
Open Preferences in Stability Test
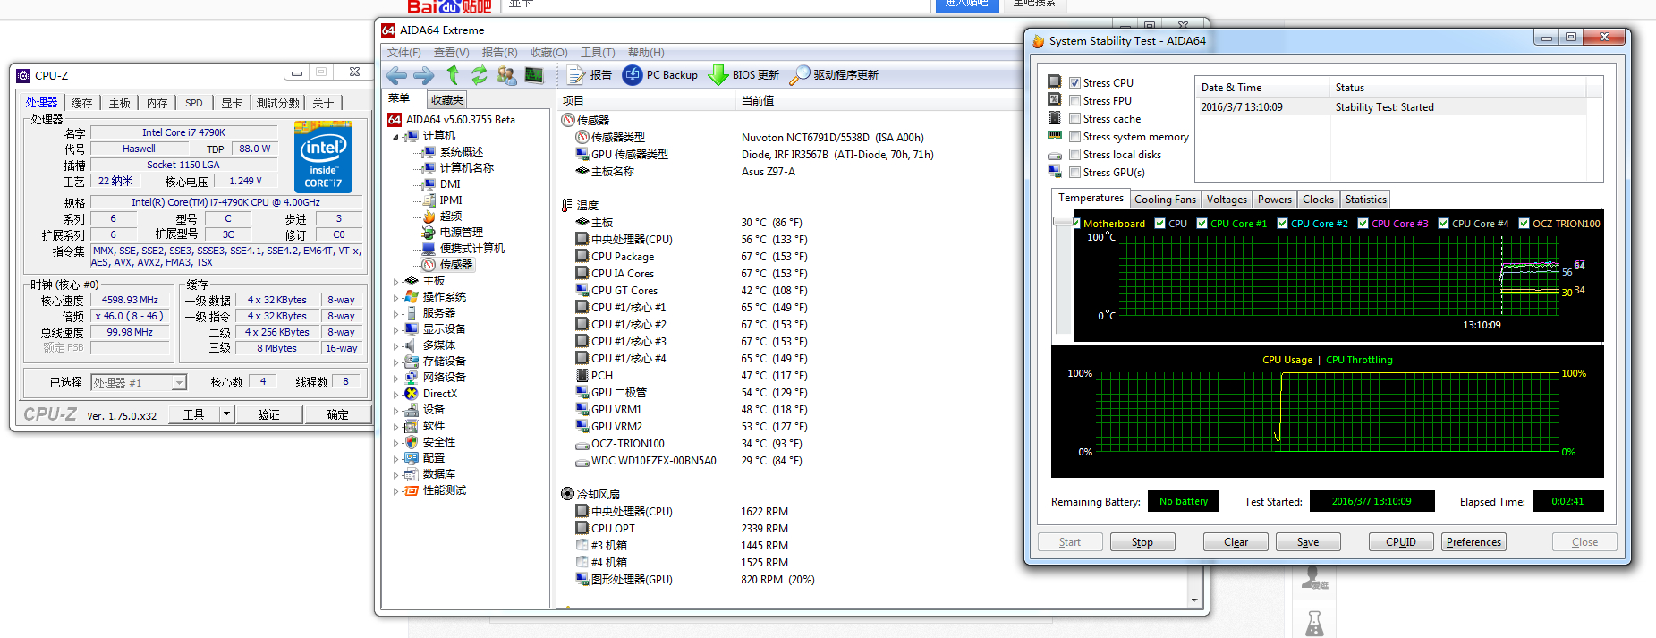click(1473, 542)
